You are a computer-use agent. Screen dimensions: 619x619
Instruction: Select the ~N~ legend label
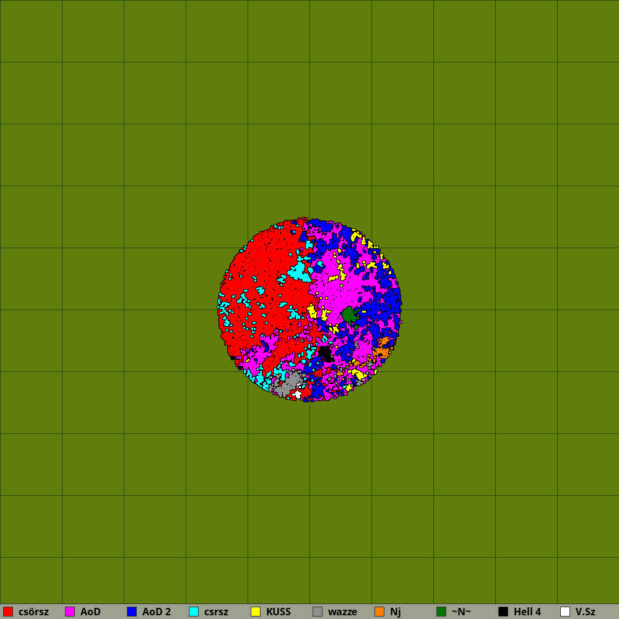[461, 612]
